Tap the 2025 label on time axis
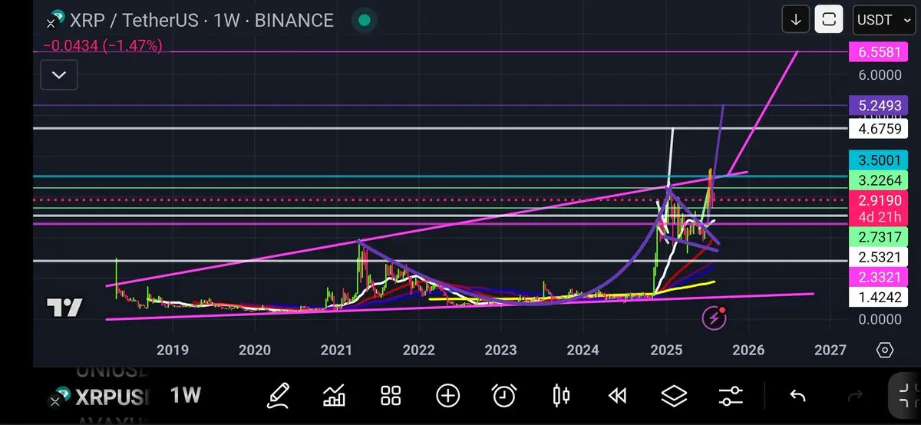The image size is (921, 425). tap(666, 351)
